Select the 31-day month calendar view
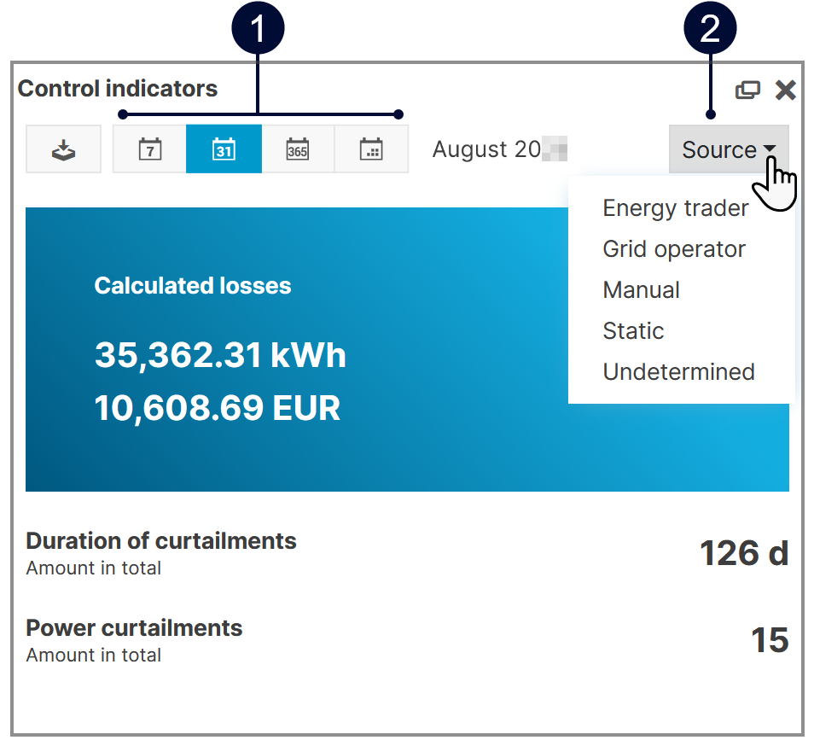The width and height of the screenshot is (814, 746). pyautogui.click(x=224, y=149)
